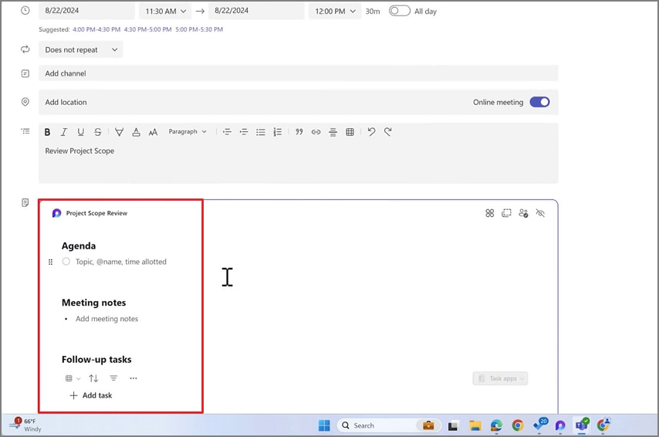Open weather widget showing 66°F

pyautogui.click(x=25, y=425)
